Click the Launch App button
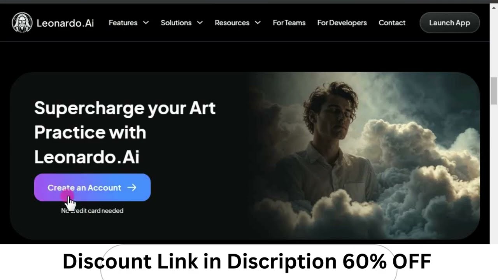The width and height of the screenshot is (498, 280). tap(450, 23)
